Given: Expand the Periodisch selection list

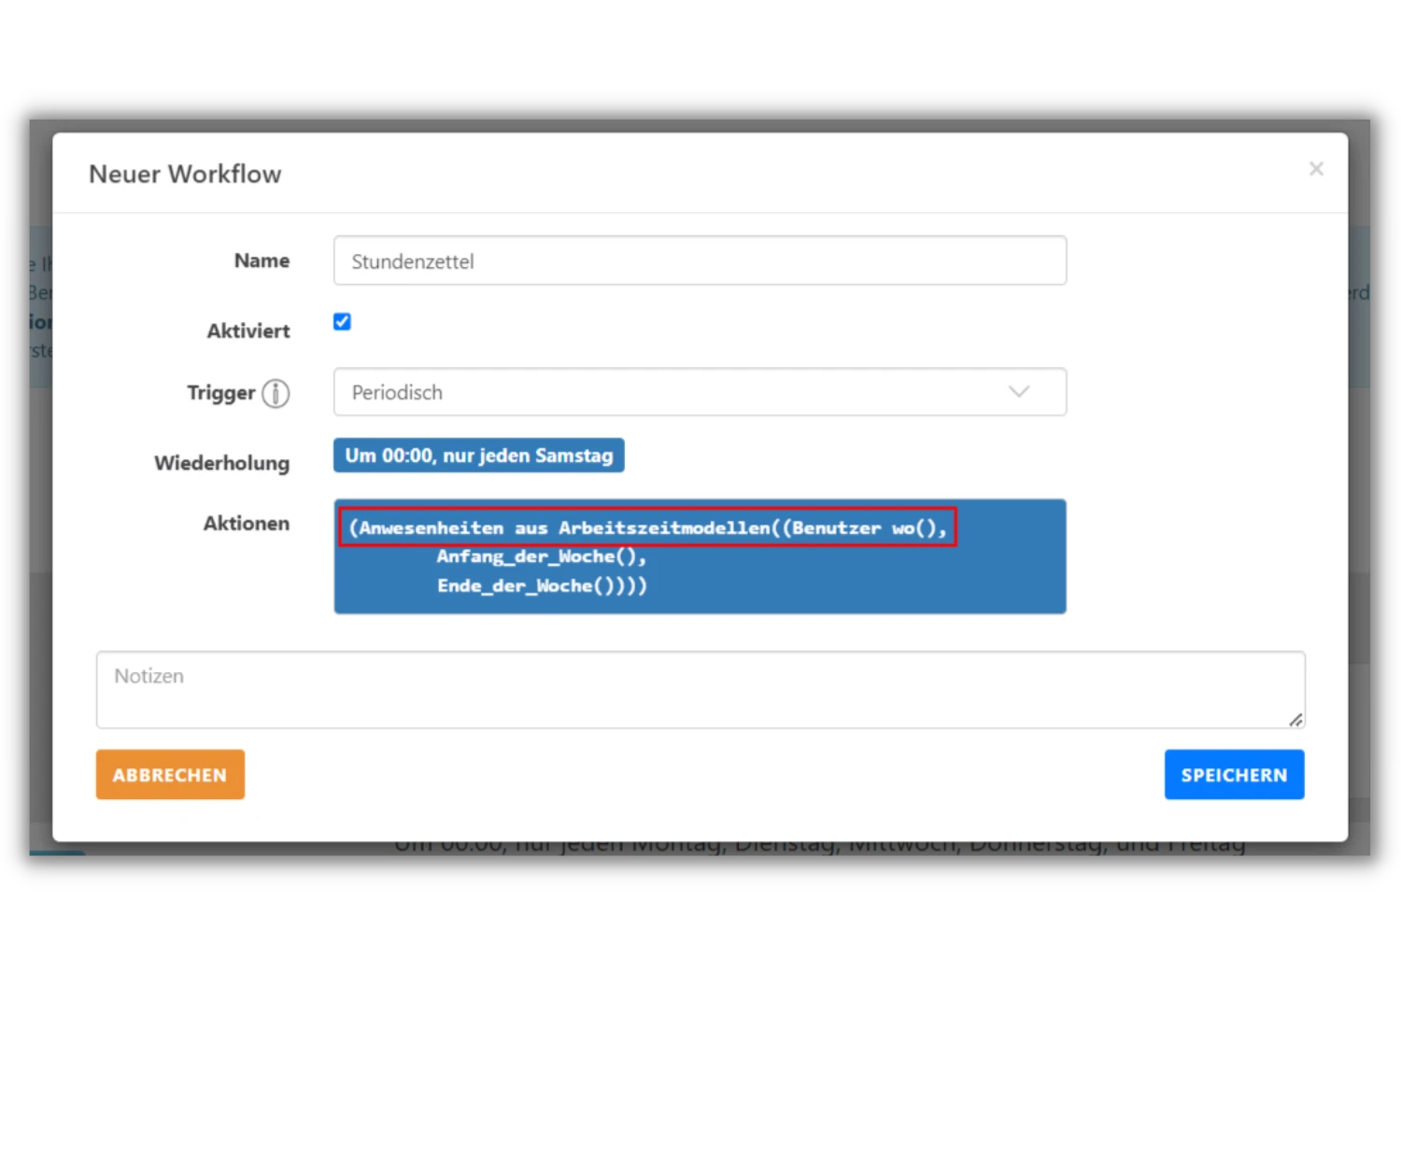Looking at the screenshot, I should click(700, 392).
